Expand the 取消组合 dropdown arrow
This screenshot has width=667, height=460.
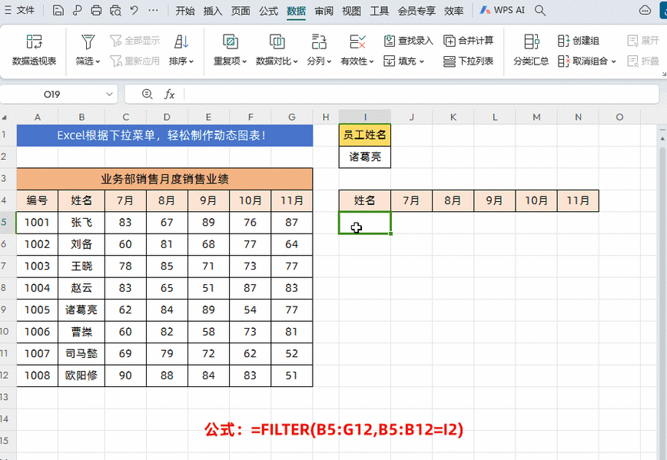pyautogui.click(x=613, y=61)
